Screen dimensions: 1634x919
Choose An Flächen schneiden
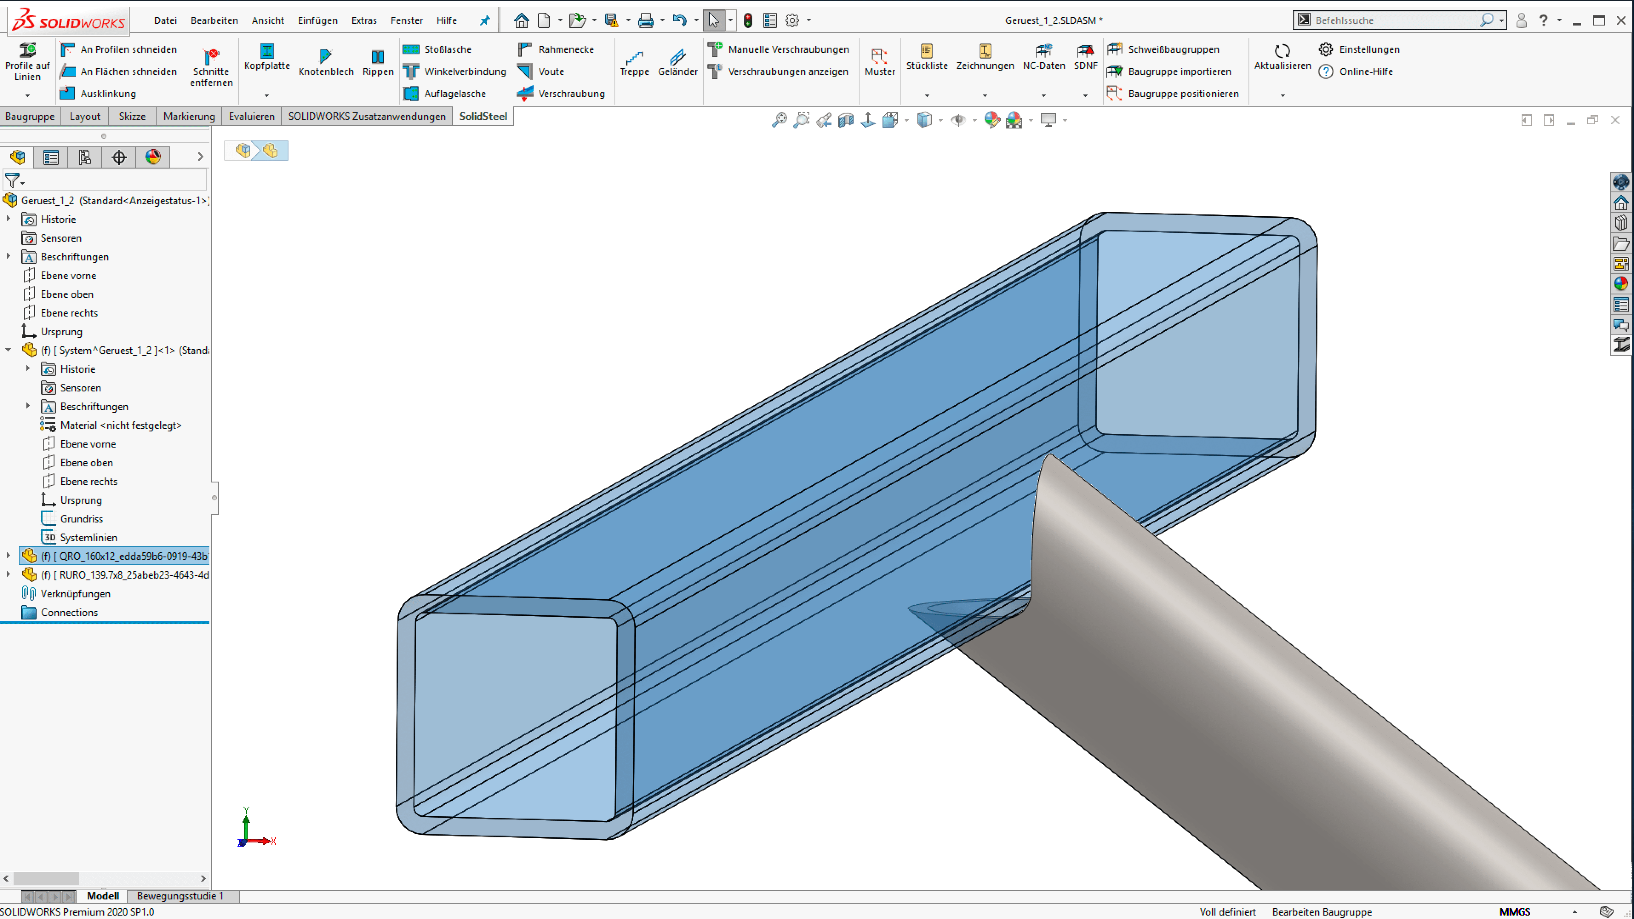(119, 71)
